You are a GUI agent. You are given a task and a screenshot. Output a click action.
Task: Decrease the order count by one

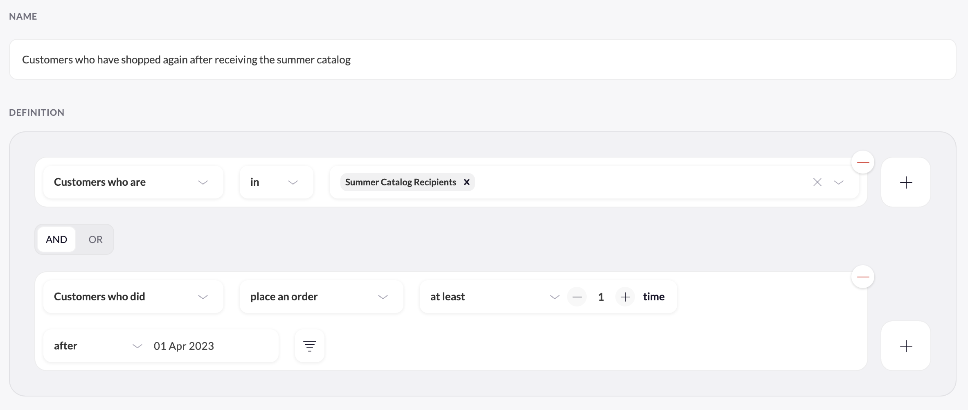click(x=577, y=297)
